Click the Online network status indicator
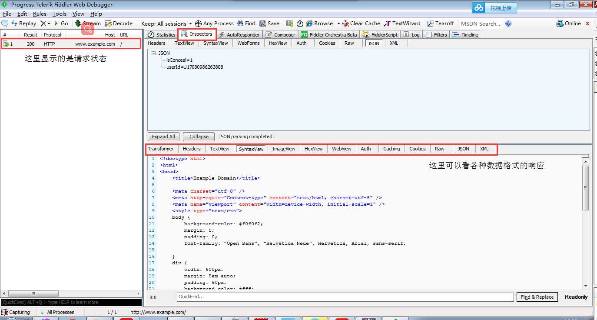The height and width of the screenshot is (320, 597). pos(569,23)
